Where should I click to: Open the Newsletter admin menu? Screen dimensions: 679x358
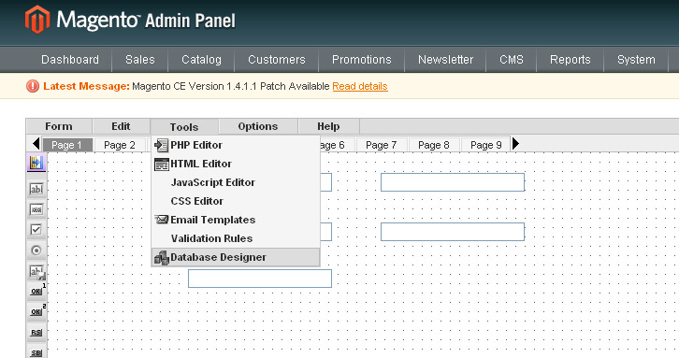click(445, 59)
